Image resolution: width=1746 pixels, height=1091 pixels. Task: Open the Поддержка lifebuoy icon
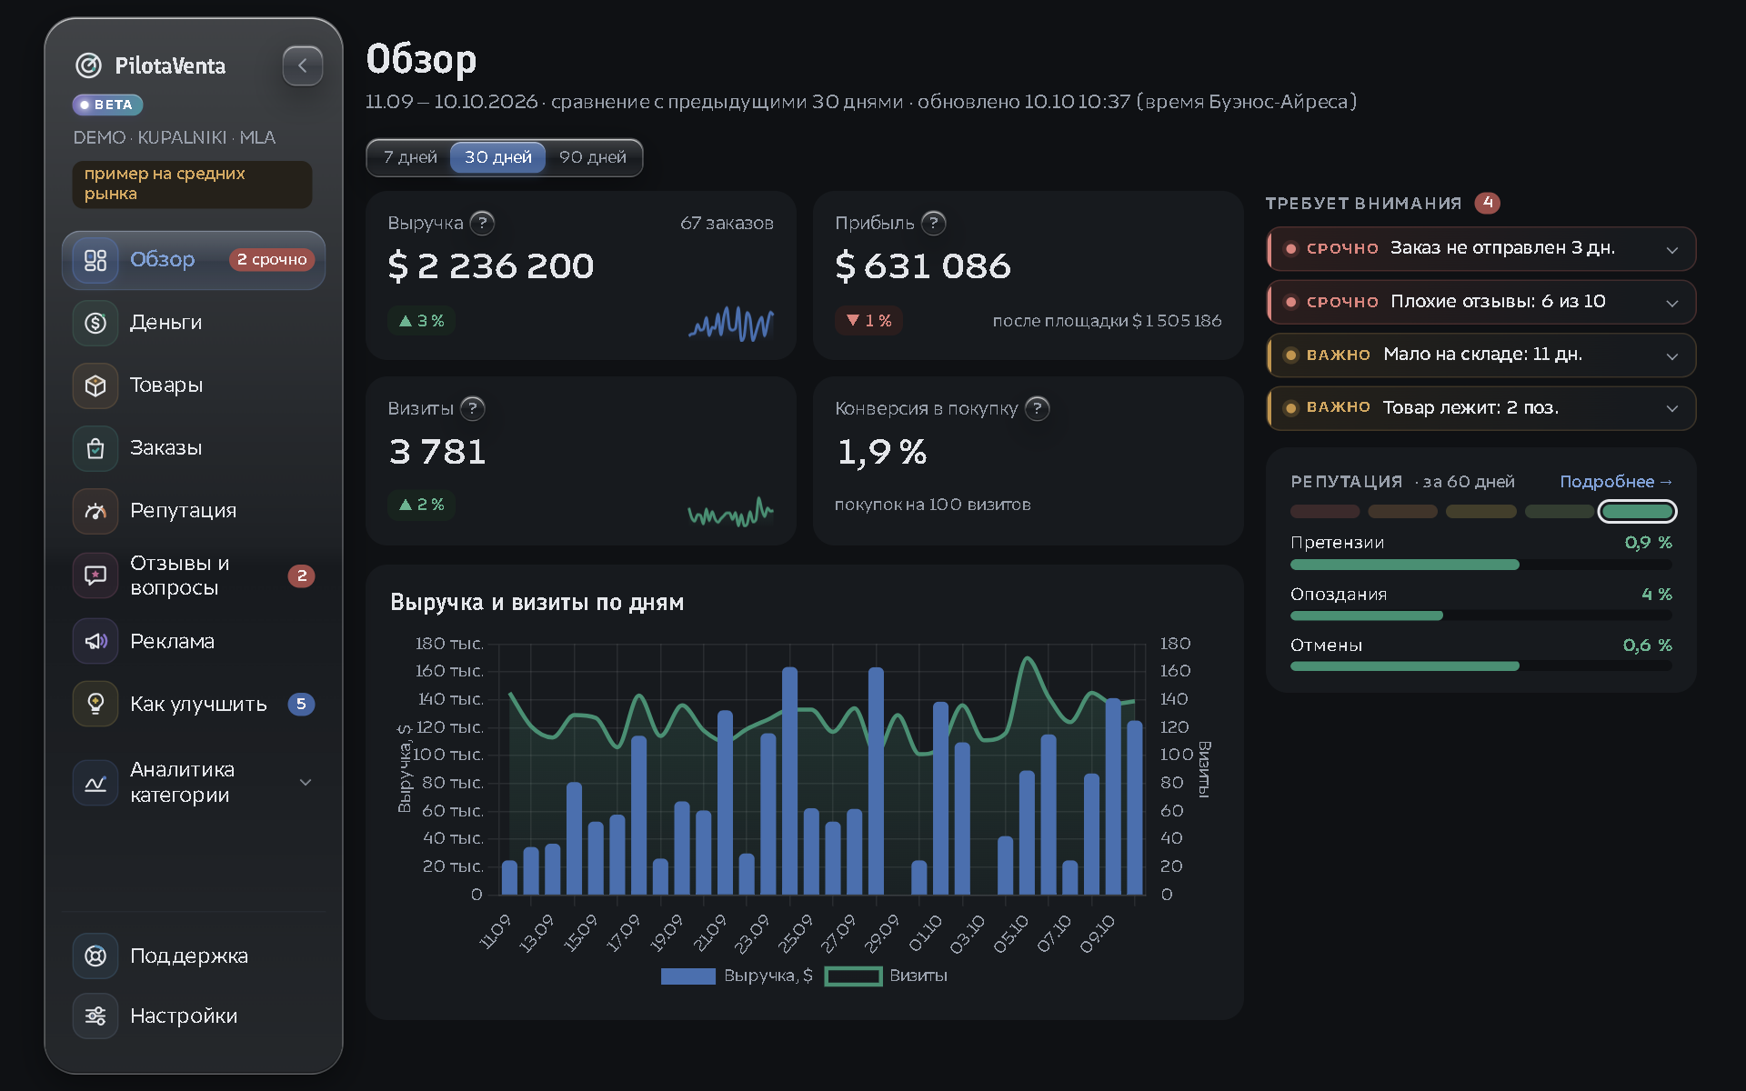pos(95,956)
